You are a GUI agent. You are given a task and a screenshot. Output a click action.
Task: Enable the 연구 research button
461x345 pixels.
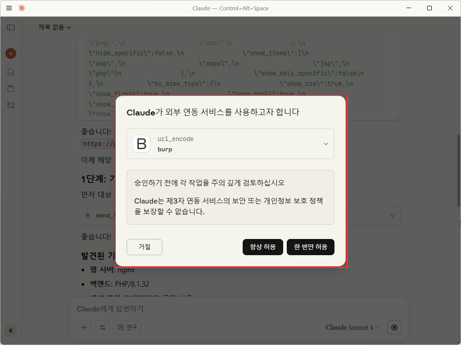coord(127,327)
